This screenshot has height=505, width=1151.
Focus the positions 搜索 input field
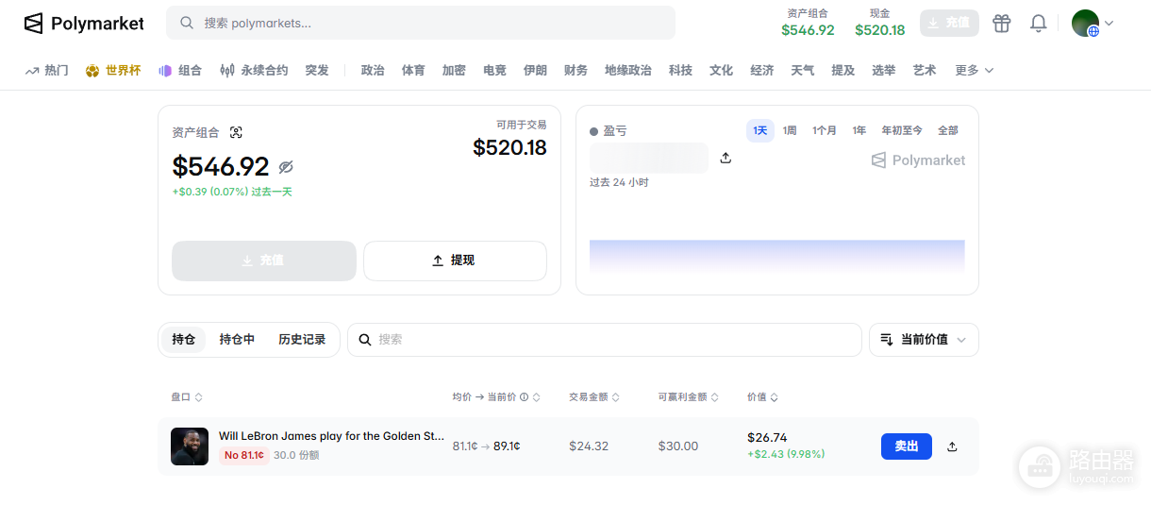click(605, 339)
